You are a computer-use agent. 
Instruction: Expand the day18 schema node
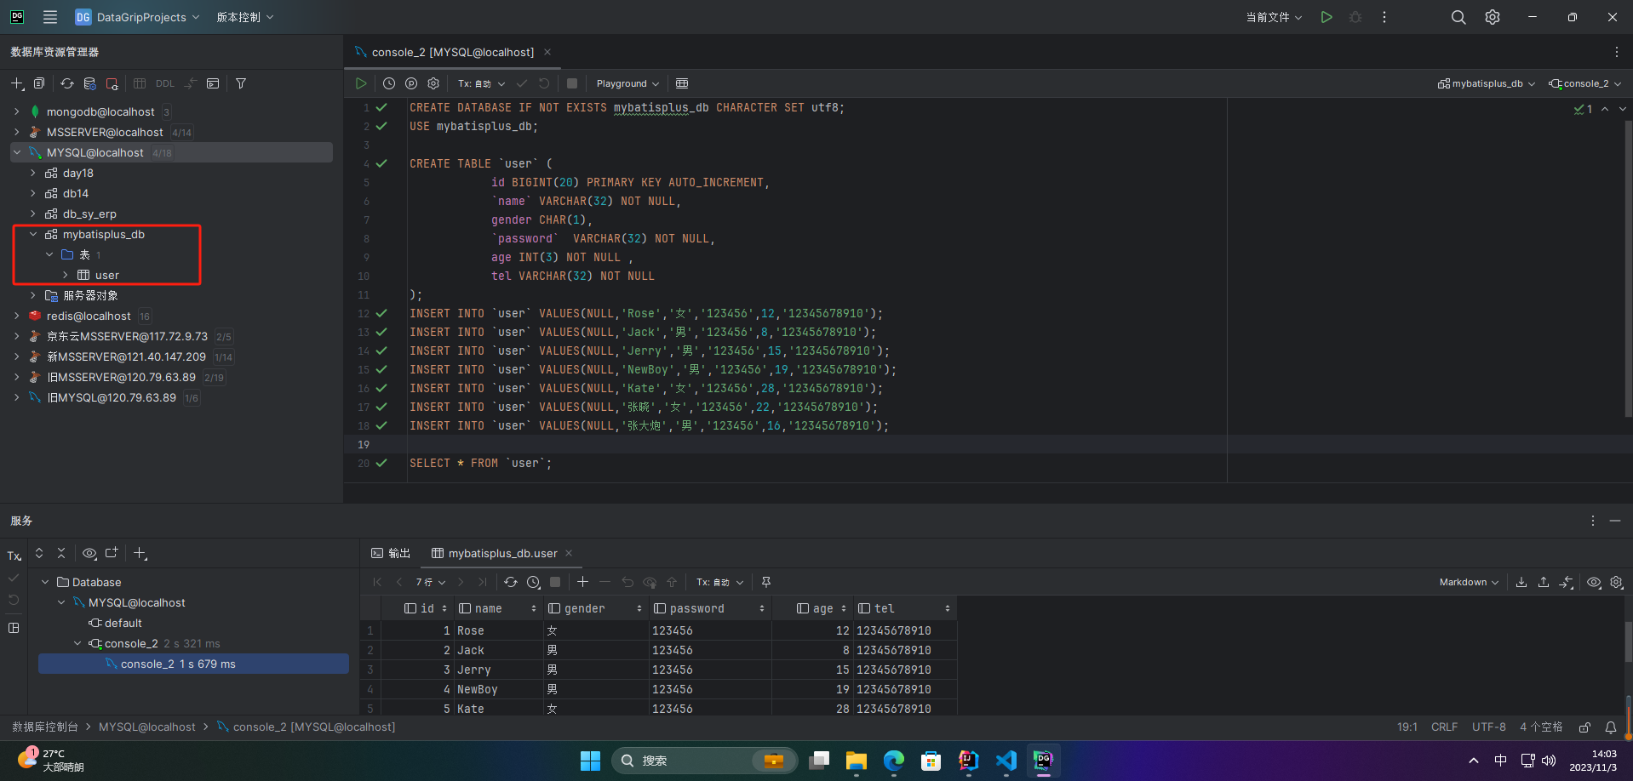click(x=32, y=173)
